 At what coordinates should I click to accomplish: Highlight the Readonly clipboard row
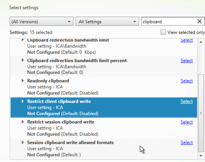[x=104, y=87]
